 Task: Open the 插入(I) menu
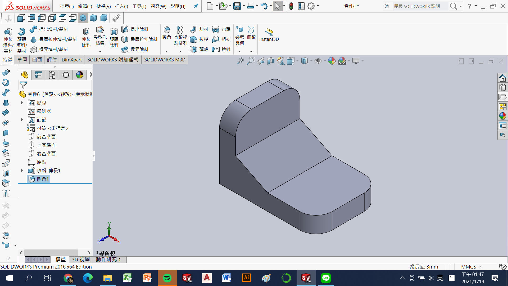[x=121, y=6]
